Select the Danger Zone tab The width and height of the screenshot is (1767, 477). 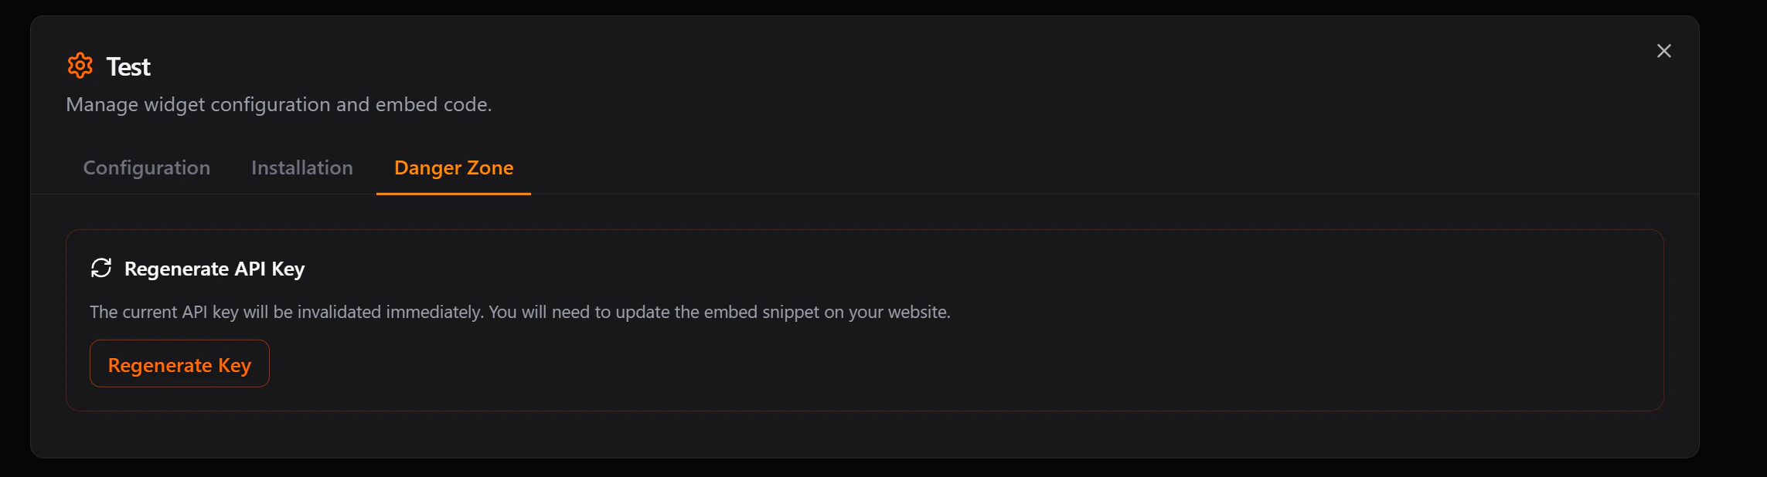point(453,167)
